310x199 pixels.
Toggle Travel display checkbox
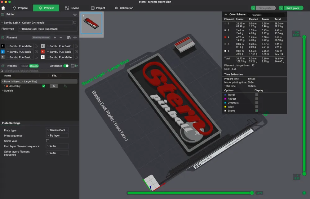(x=257, y=95)
